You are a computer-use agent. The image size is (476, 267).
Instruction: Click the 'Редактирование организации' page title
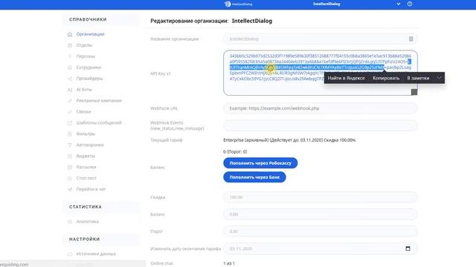(x=189, y=21)
